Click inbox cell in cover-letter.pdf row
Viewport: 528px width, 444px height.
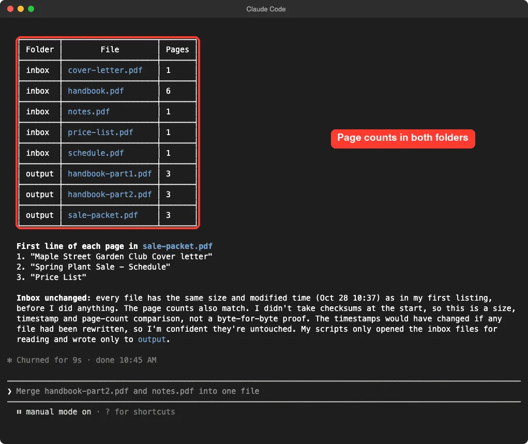(38, 70)
